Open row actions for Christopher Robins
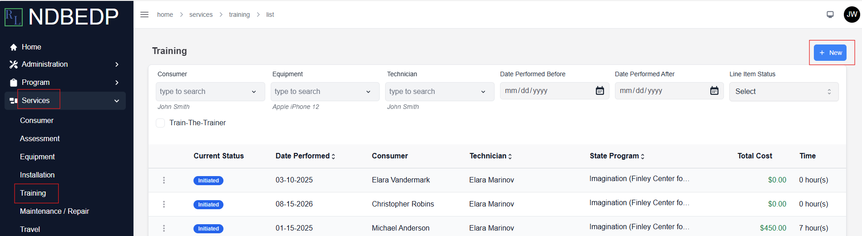Image resolution: width=862 pixels, height=236 pixels. coord(164,204)
